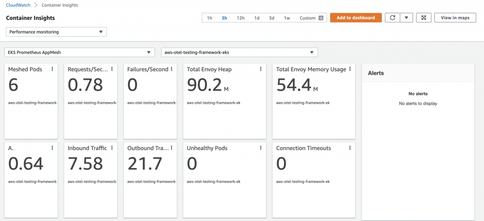Open aws-otel-testing-framework-eks cluster dropdown
The width and height of the screenshot is (484, 221).
pos(239,52)
